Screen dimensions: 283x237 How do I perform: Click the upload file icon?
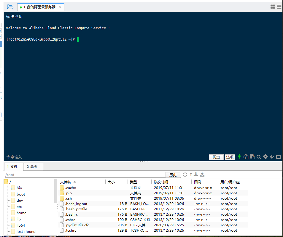coord(202,174)
